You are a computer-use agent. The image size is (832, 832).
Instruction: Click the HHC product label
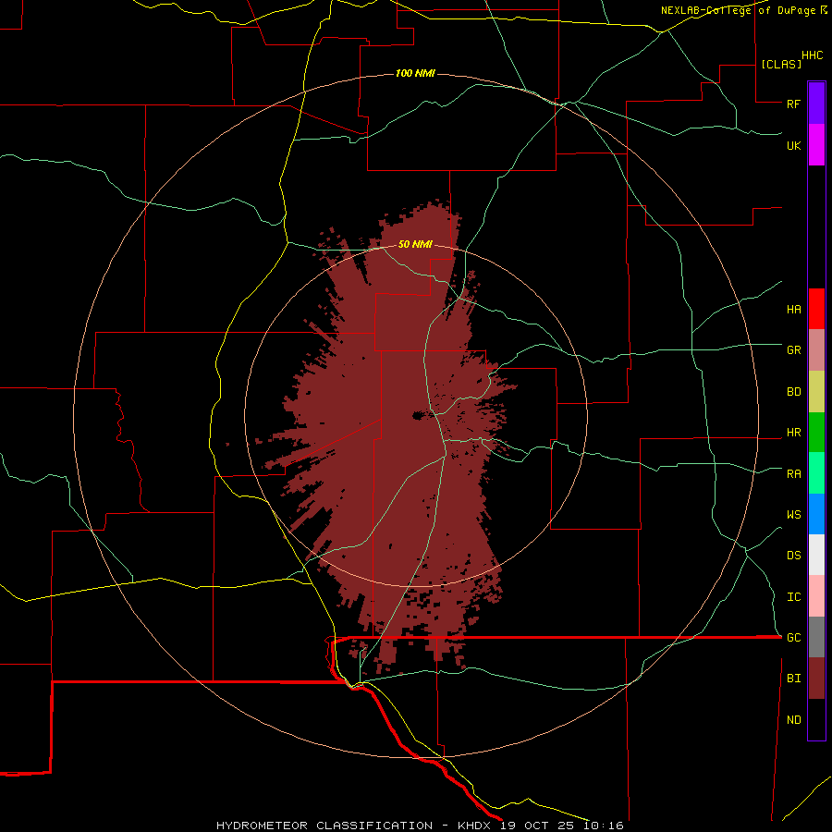(812, 55)
